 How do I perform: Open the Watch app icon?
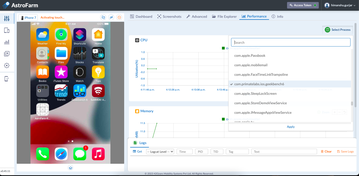tap(80, 72)
